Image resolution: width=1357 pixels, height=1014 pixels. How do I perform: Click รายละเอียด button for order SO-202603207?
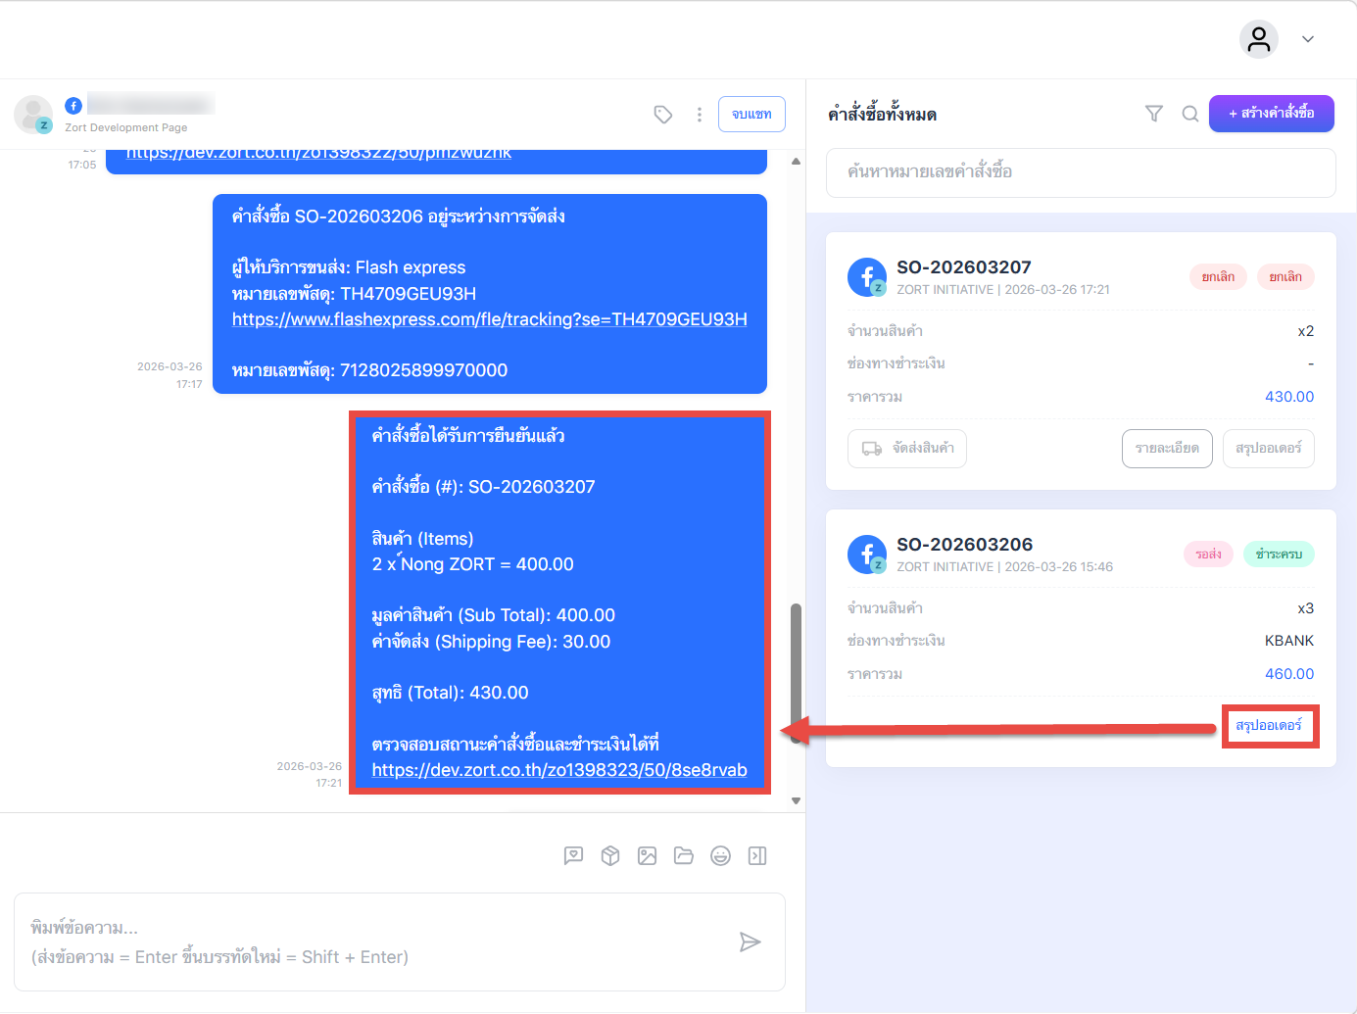[1166, 449]
